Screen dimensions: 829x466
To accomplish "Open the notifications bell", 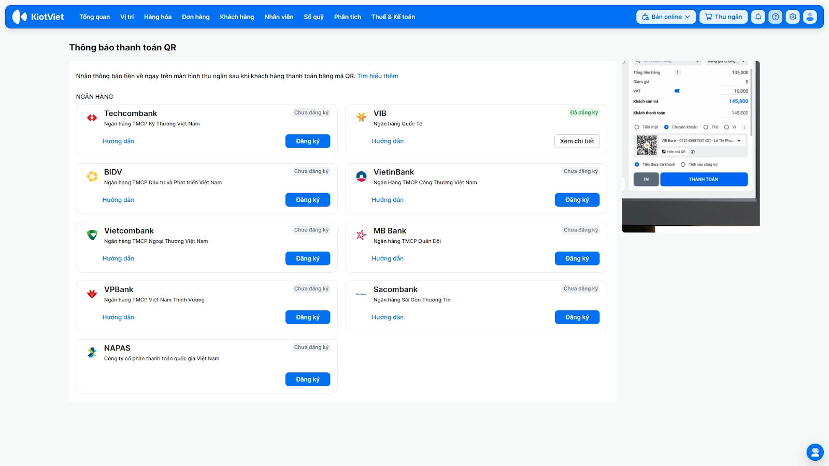I will 758,17.
